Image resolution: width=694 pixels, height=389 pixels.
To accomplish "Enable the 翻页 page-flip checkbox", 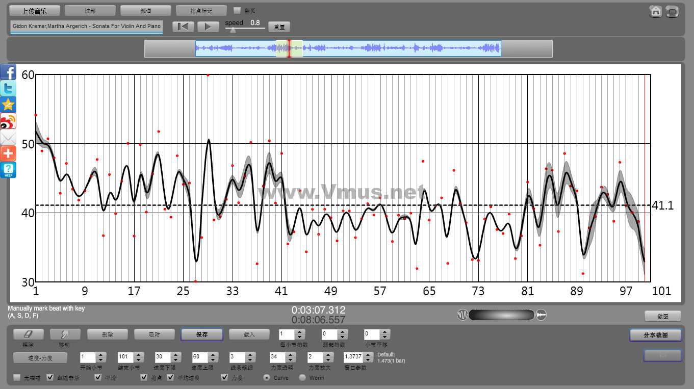I will click(237, 10).
